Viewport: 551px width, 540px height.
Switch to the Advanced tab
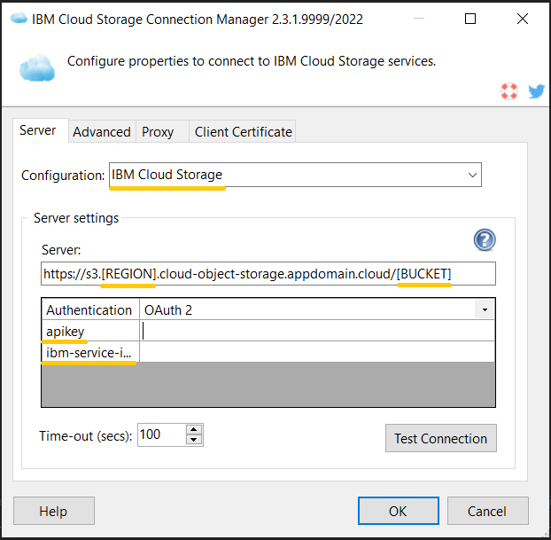(102, 131)
